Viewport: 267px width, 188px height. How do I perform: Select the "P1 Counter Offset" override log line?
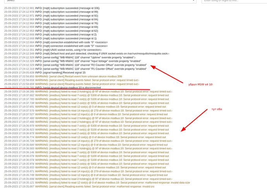(75, 69)
